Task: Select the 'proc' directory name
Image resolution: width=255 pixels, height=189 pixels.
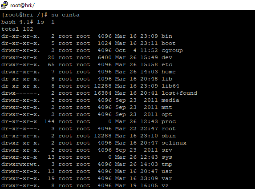Action: (x=169, y=122)
